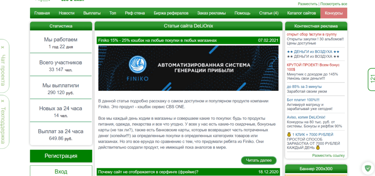Click the Мы работаем 1 год 22 дня stat
Image resolution: width=375 pixels, height=176 pixels.
(x=61, y=43)
